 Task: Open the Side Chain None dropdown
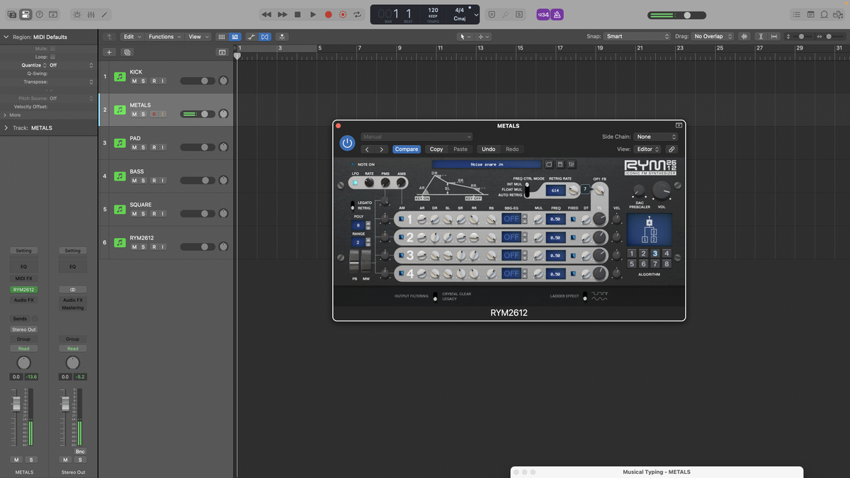(x=656, y=137)
